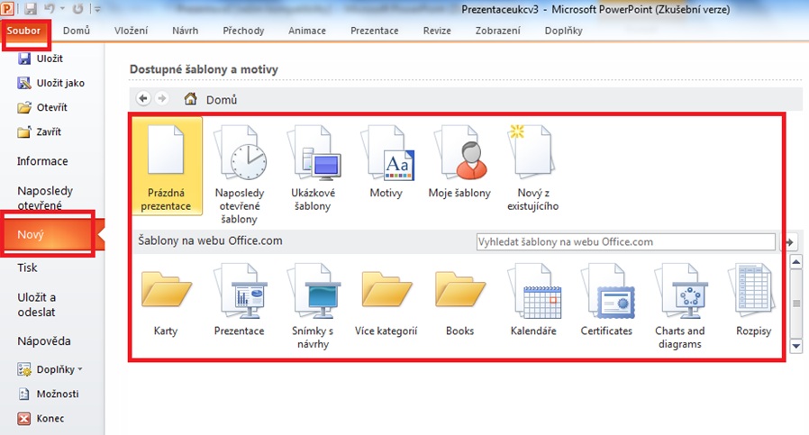This screenshot has width=809, height=435.
Task: Switch to the Revize tab
Action: pyautogui.click(x=437, y=31)
